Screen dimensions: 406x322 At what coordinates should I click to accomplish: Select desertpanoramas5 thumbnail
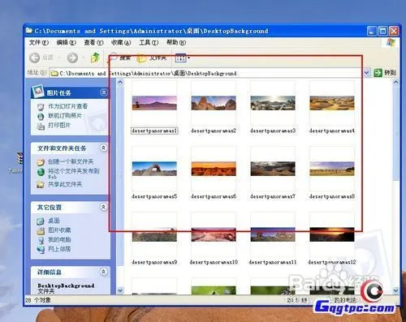click(x=154, y=169)
